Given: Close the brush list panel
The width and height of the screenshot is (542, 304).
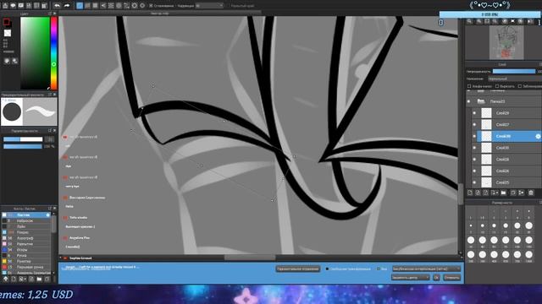Looking at the screenshot, I should tap(54, 209).
